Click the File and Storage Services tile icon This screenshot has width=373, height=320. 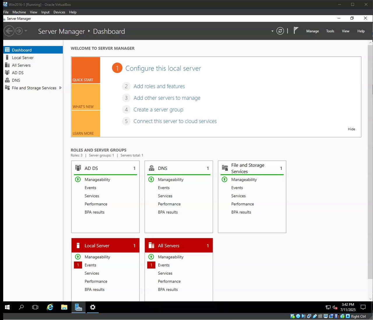click(x=225, y=168)
